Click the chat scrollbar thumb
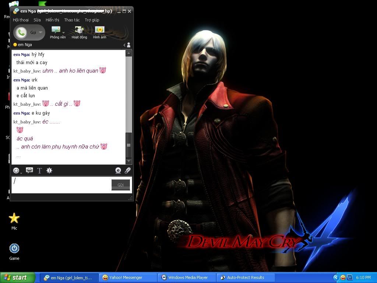The height and width of the screenshot is (283, 377). (128, 145)
